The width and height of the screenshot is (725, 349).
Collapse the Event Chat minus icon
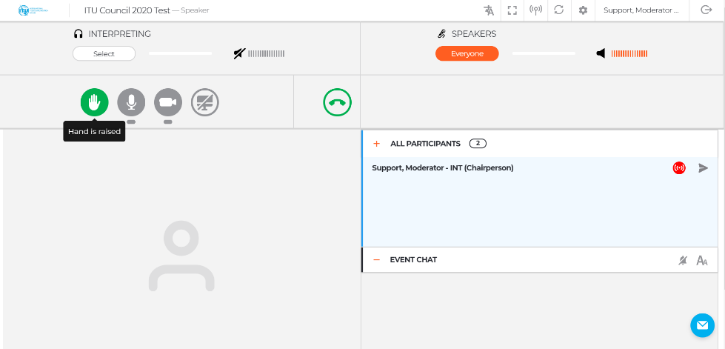tap(376, 259)
